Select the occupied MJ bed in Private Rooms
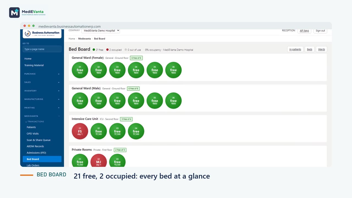The height and width of the screenshot is (198, 352). click(x=98, y=161)
